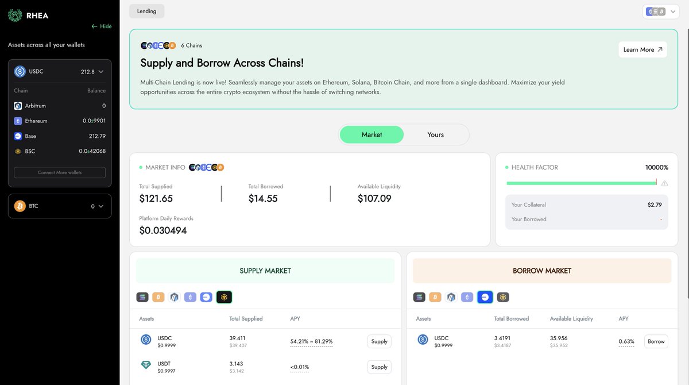Click Total Borrowed value $14.55

coord(263,198)
